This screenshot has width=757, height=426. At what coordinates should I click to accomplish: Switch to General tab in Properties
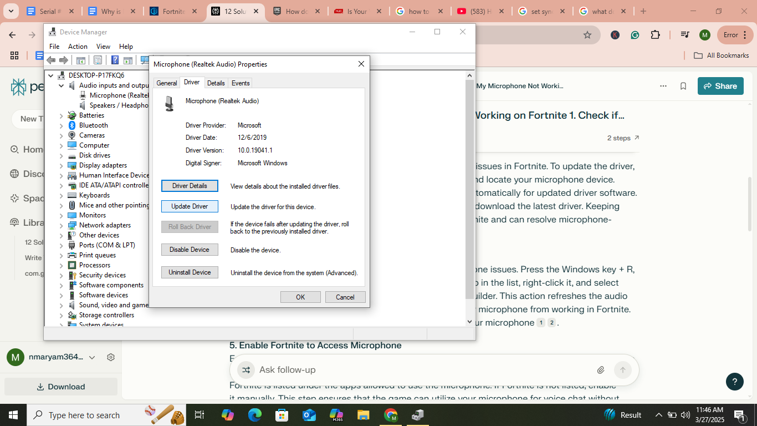[166, 83]
